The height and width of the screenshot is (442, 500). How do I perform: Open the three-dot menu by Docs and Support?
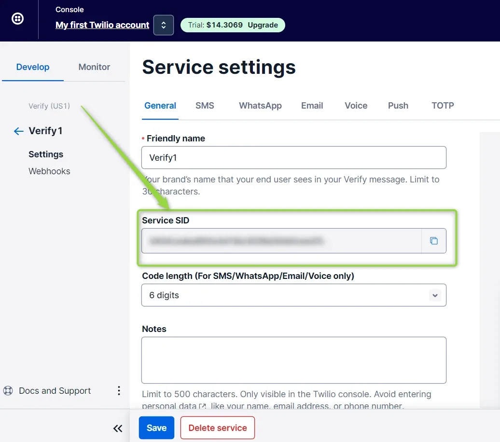119,391
